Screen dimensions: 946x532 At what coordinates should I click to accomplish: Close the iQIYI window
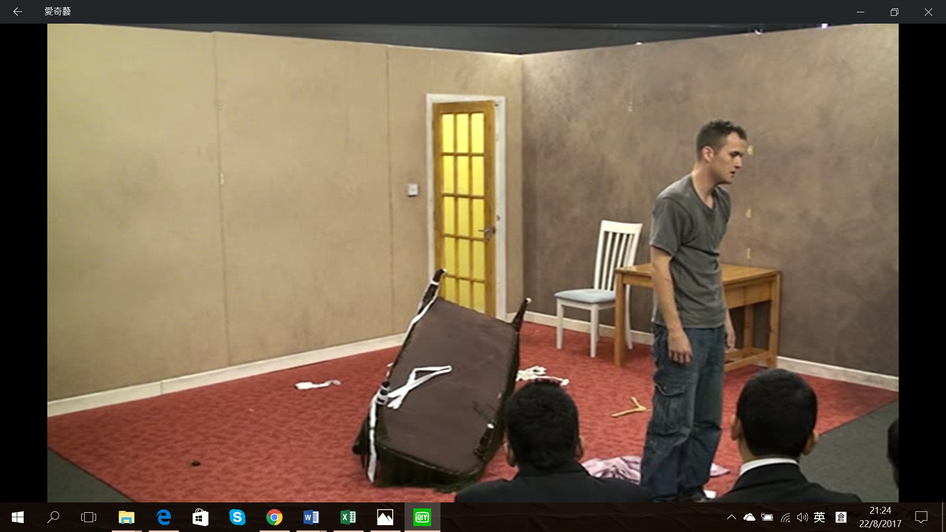tap(928, 12)
